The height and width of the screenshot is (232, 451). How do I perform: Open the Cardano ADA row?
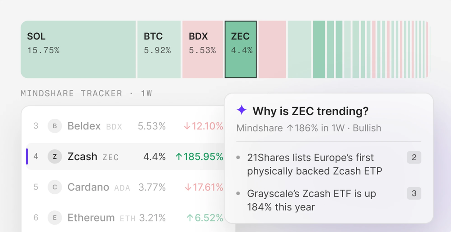(125, 187)
